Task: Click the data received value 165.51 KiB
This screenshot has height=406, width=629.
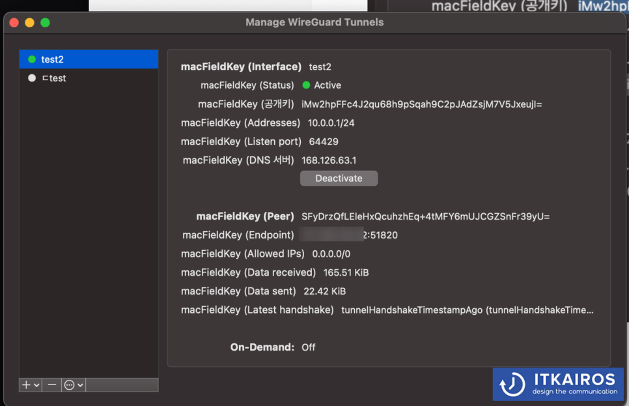Action: (x=346, y=272)
